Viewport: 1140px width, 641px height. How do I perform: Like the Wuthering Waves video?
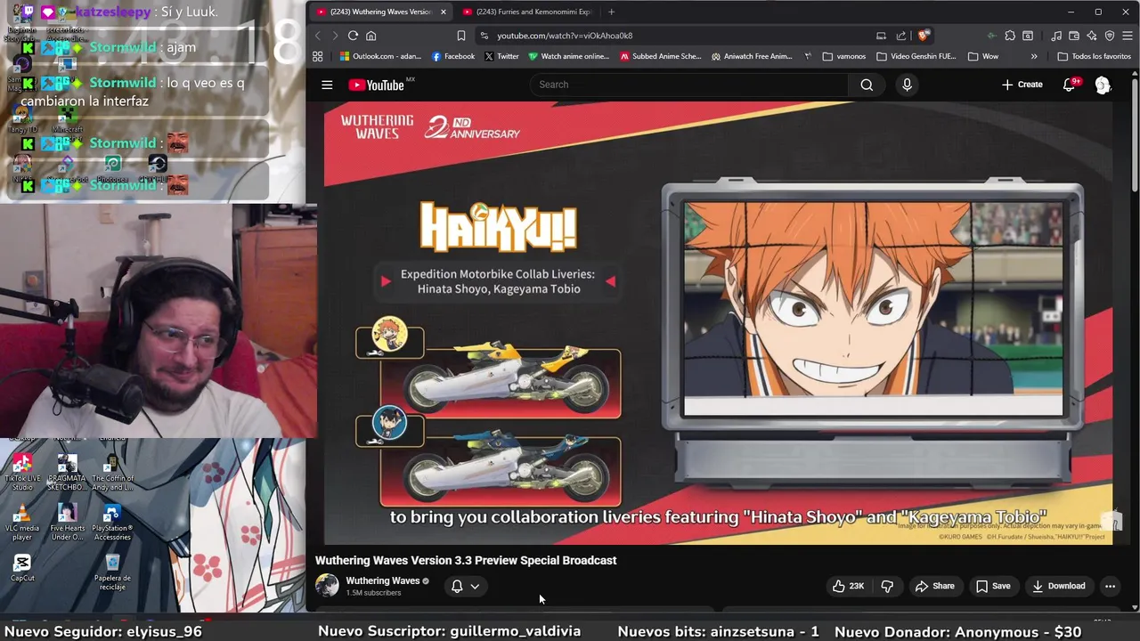[848, 586]
